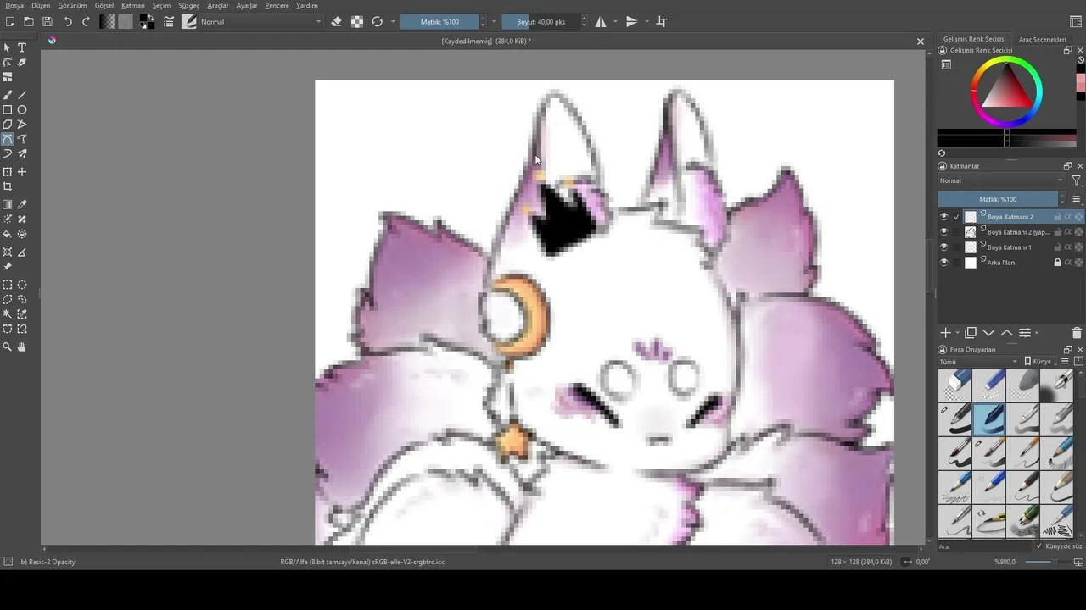The image size is (1086, 610).
Task: Select the Boya Katmanı 1 layer thumbnail
Action: pyautogui.click(x=971, y=247)
